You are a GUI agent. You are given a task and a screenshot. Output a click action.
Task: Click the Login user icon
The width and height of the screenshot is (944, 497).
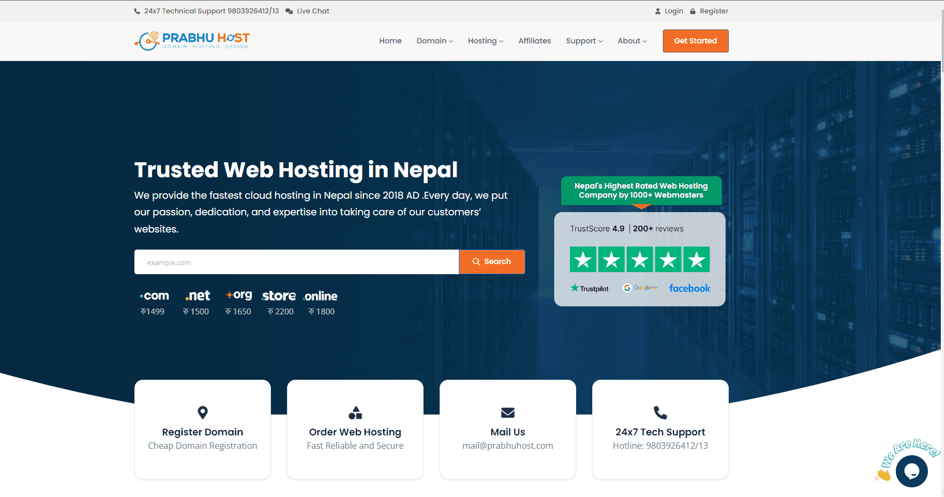click(658, 11)
